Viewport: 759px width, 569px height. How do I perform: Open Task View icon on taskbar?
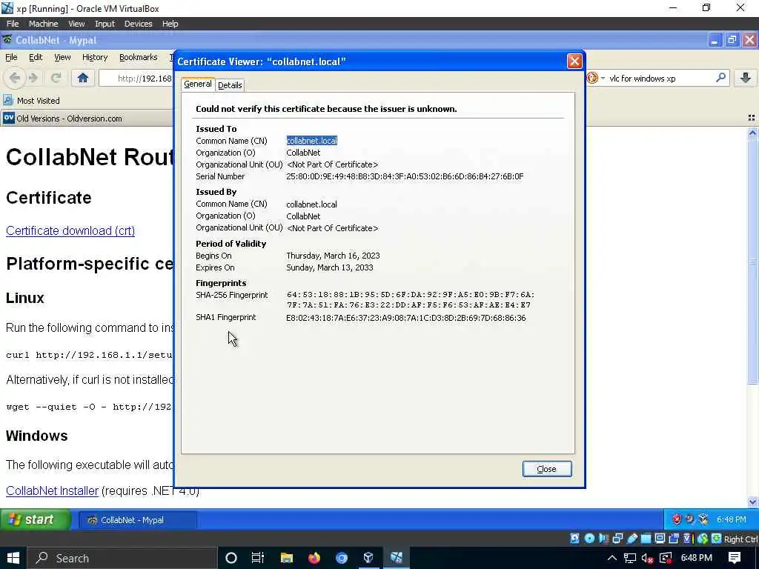click(x=258, y=558)
